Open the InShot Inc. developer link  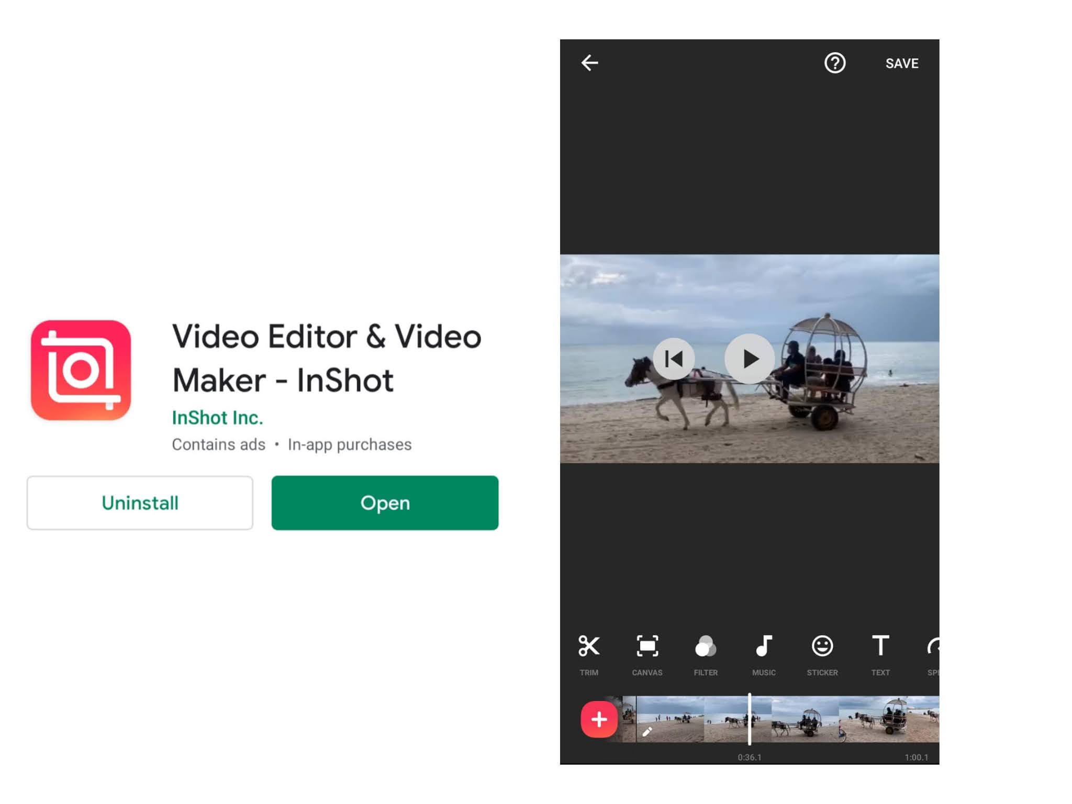[217, 418]
